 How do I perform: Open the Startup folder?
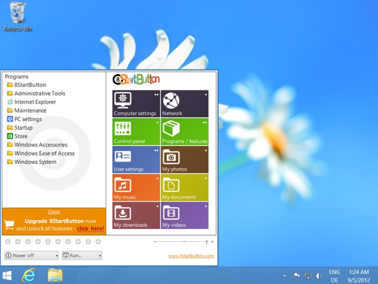coord(20,128)
